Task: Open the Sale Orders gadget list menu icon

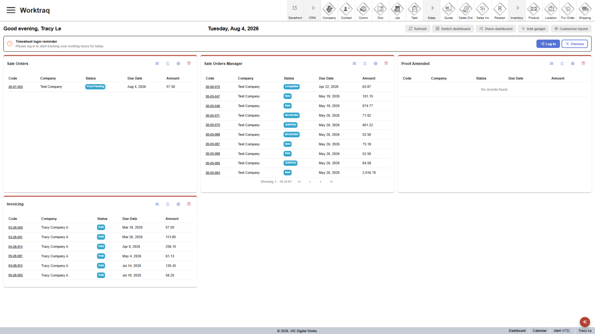Action: point(157,64)
